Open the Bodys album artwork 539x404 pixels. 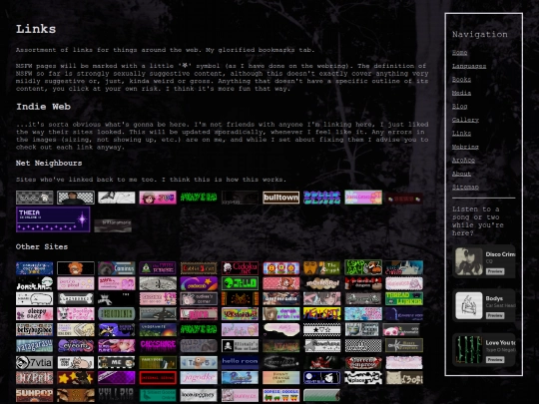click(469, 305)
